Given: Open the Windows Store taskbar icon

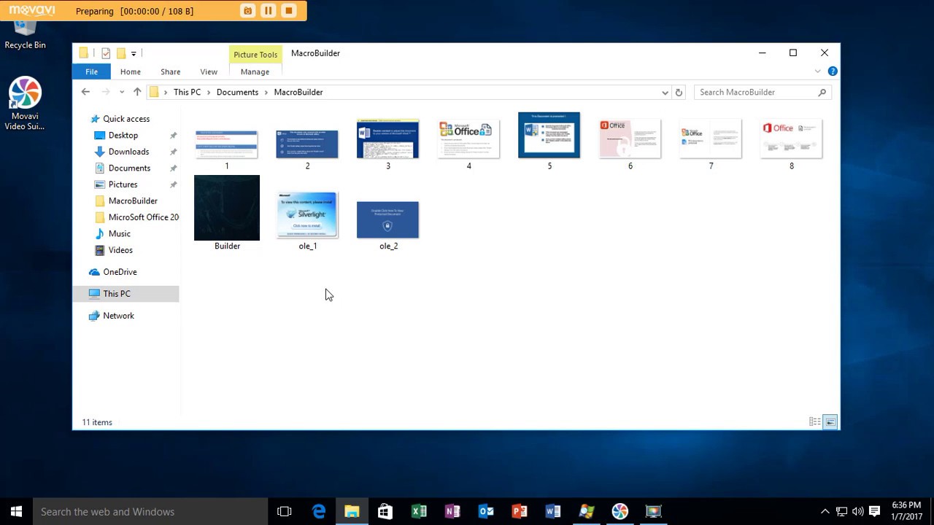Looking at the screenshot, I should click(x=385, y=511).
